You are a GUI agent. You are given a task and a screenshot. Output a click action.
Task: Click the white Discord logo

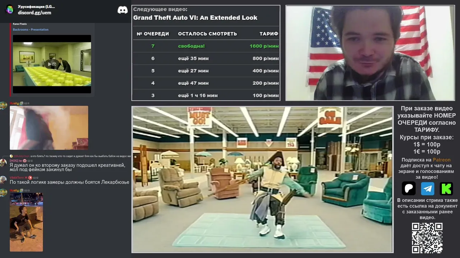pos(123,10)
